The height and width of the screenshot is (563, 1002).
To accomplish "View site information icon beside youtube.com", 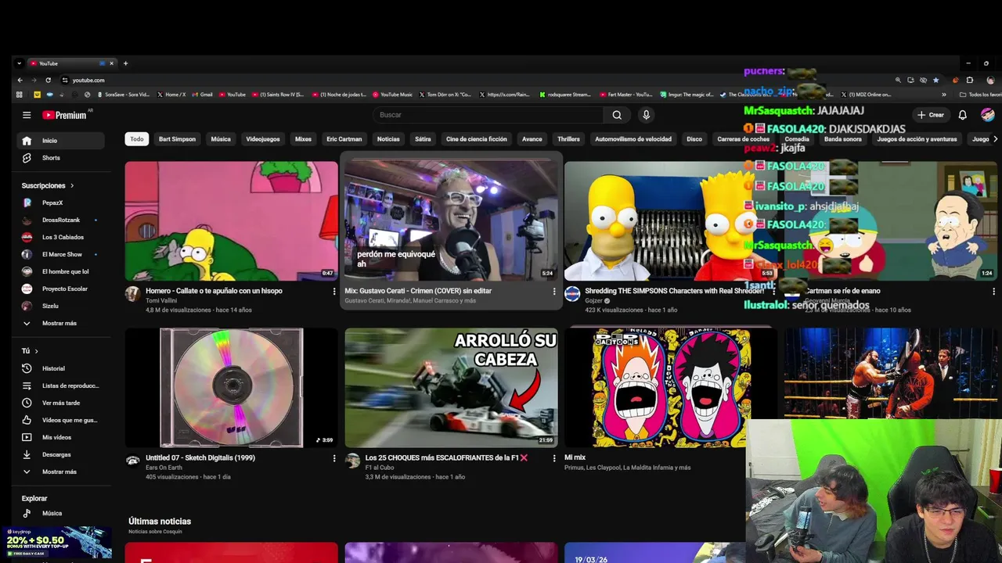I will (x=66, y=80).
